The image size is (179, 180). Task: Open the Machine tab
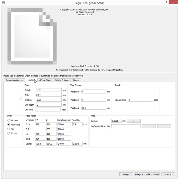tap(31, 80)
